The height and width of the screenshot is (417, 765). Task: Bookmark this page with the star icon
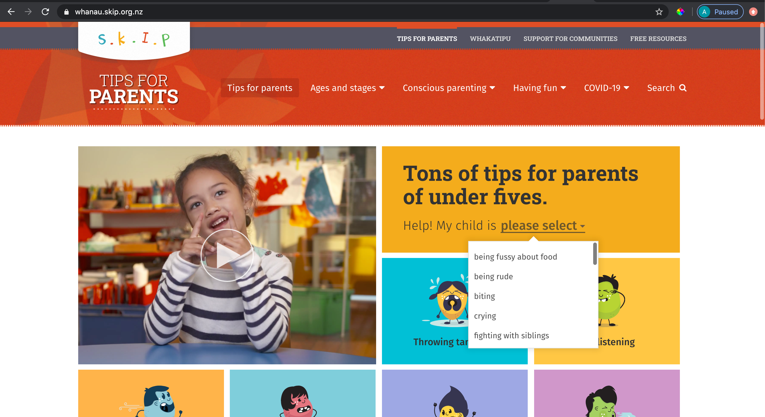click(659, 12)
